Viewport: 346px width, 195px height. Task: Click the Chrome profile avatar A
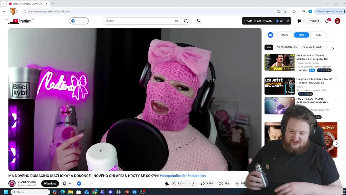(310, 11)
